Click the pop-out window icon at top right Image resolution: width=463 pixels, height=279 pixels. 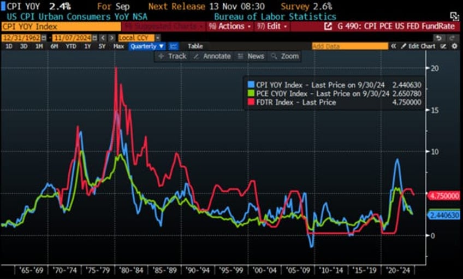point(454,16)
